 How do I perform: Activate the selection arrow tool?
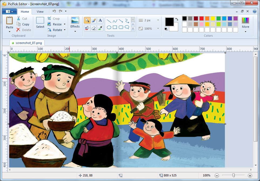click(x=87, y=20)
